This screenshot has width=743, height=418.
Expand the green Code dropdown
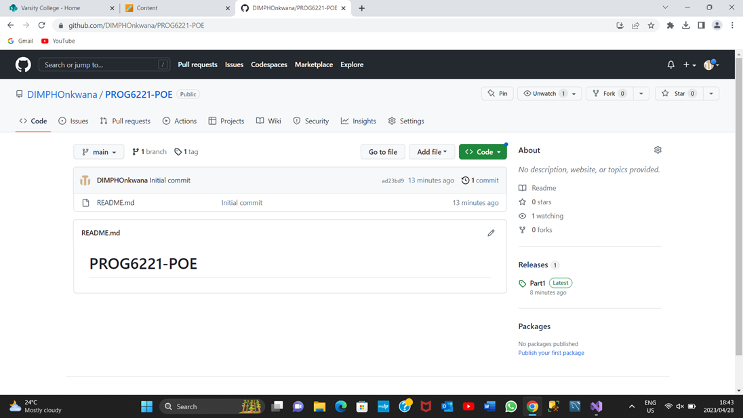click(x=482, y=151)
